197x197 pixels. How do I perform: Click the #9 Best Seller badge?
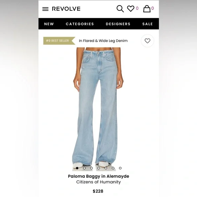(59, 41)
